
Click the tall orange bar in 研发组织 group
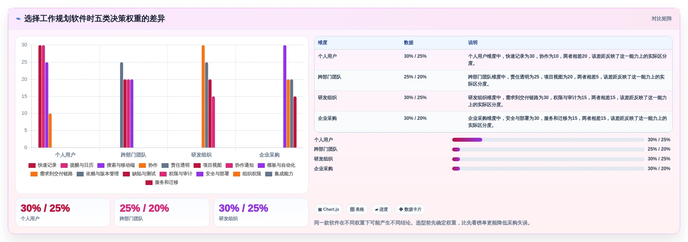click(x=203, y=96)
